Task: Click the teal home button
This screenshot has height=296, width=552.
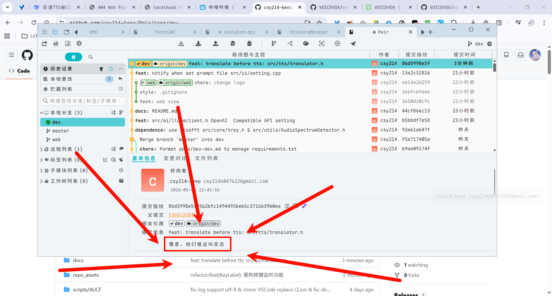Action: (74, 57)
